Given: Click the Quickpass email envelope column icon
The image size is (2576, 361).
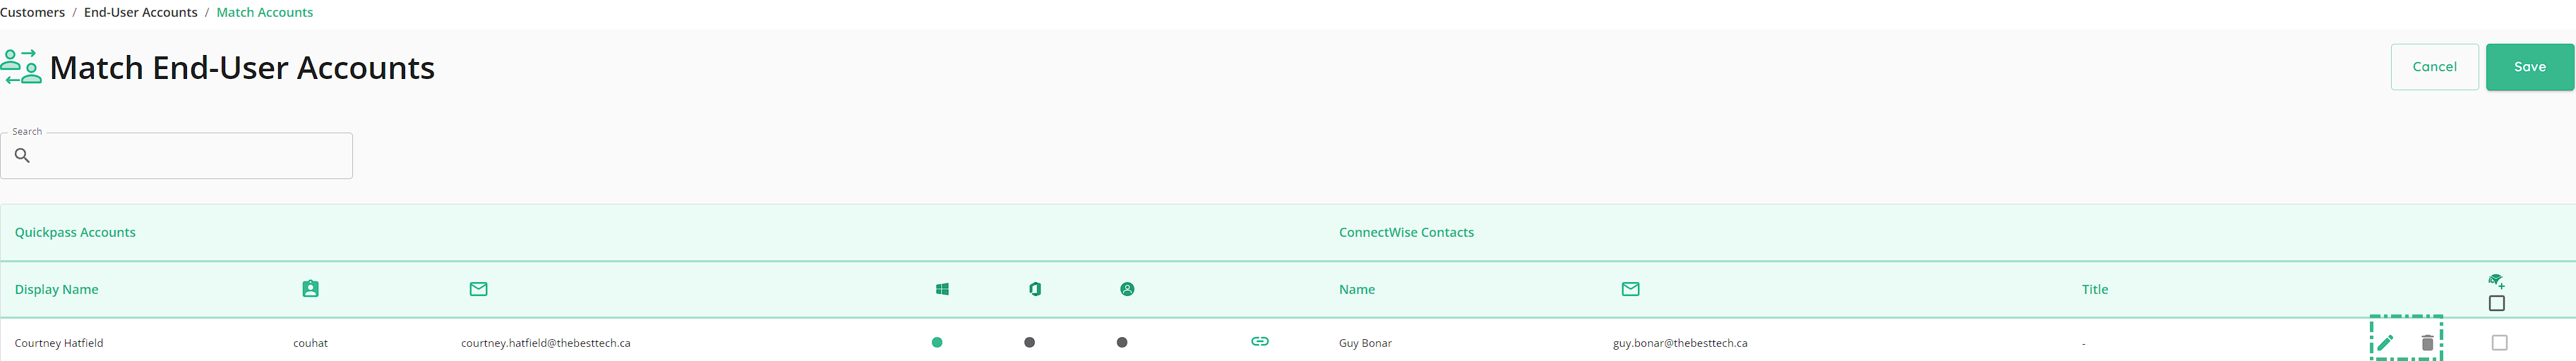Looking at the screenshot, I should click(x=479, y=289).
